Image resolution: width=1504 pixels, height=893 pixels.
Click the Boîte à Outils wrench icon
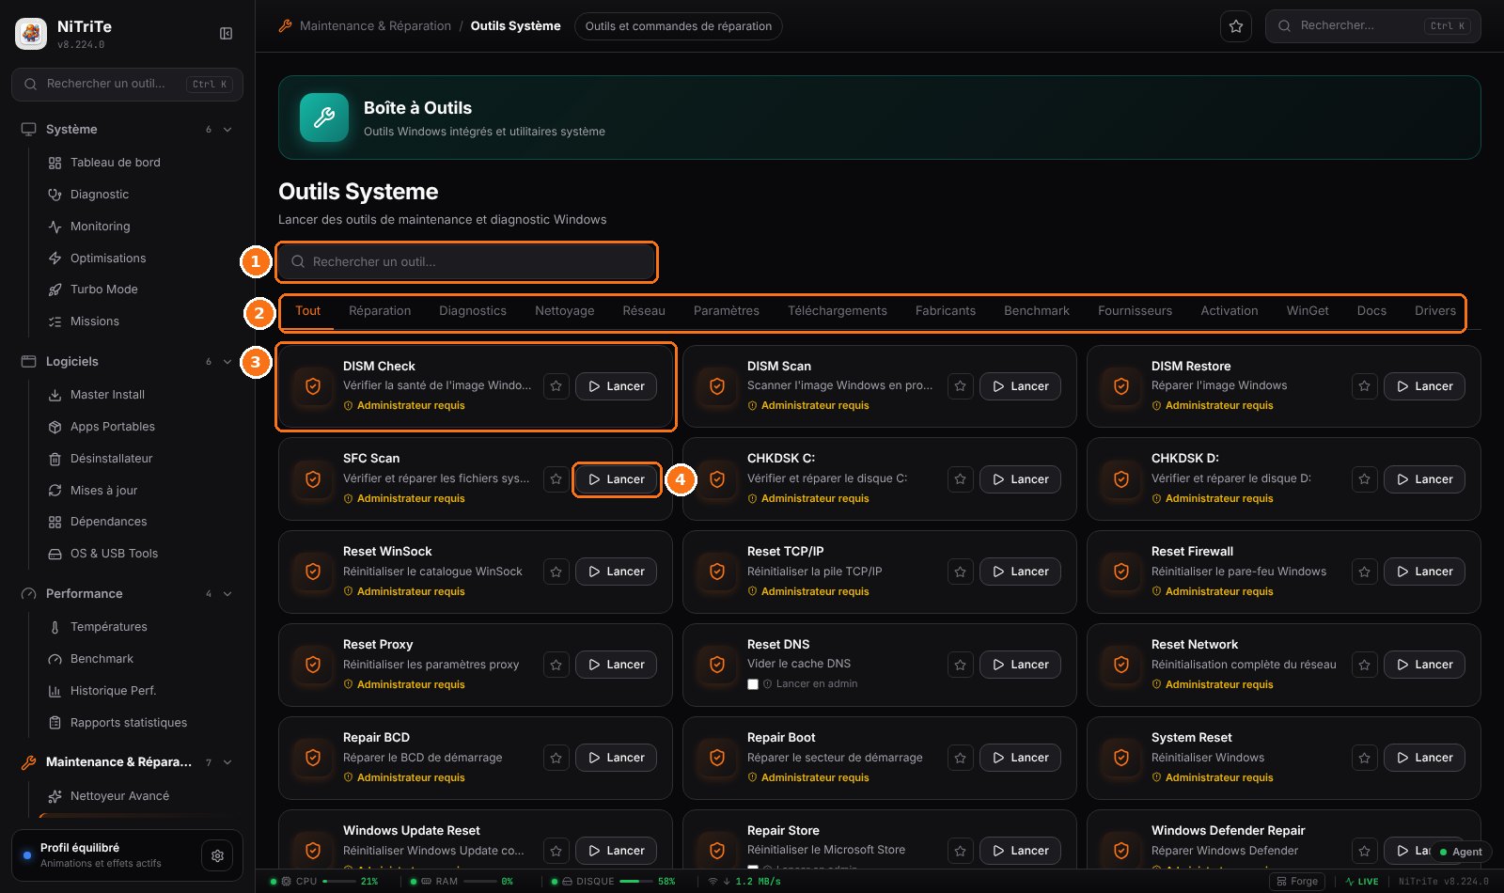click(324, 117)
